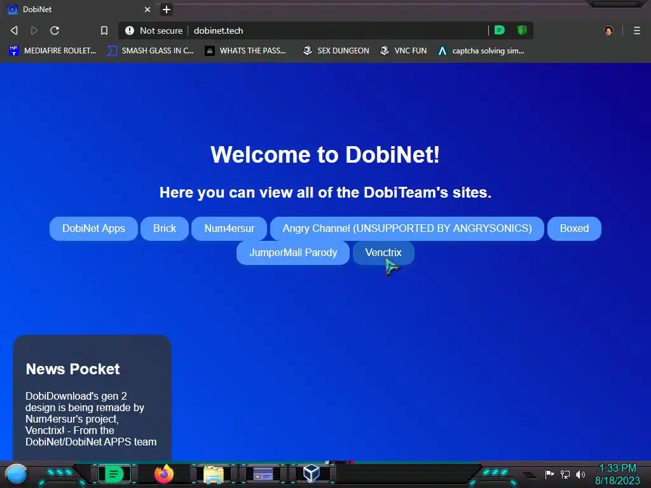Open WHATS THE PASS... bookmark
The image size is (651, 488).
click(246, 51)
